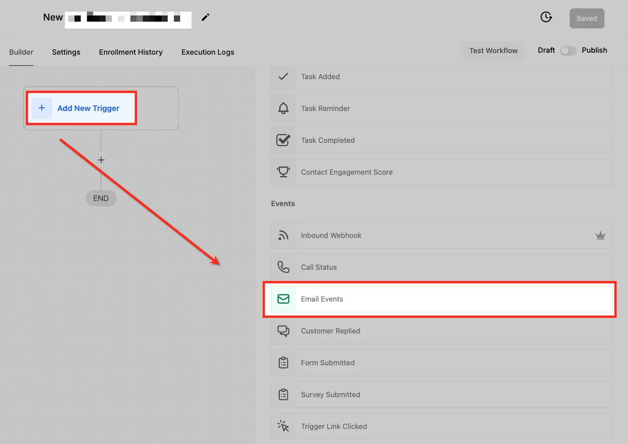The height and width of the screenshot is (444, 628).
Task: Click the clipboard icon for Form Submitted
Action: 283,363
